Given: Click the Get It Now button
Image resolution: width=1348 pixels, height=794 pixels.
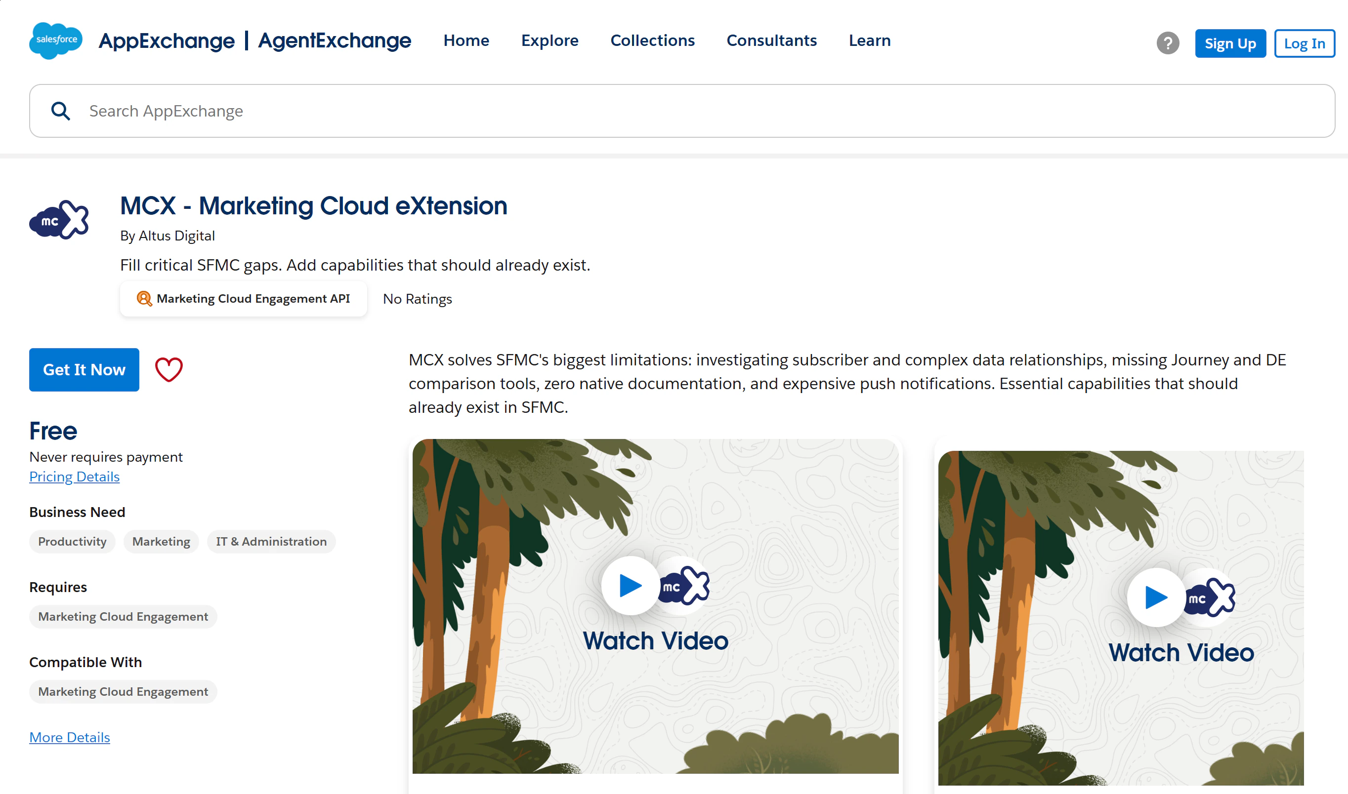Looking at the screenshot, I should point(84,370).
